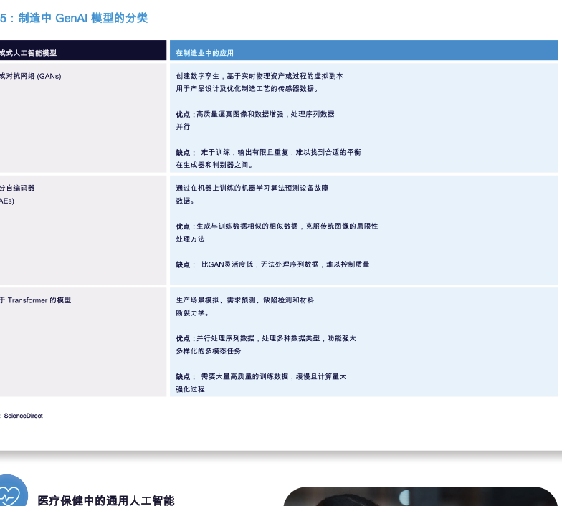Select the column header 在制造业中的应用
This screenshot has height=506, width=562.
coord(205,53)
